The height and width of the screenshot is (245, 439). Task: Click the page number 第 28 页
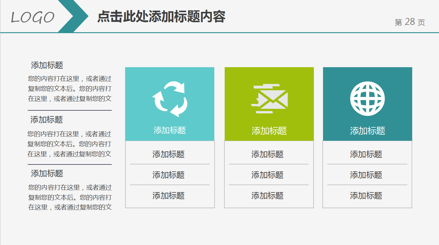click(x=410, y=22)
